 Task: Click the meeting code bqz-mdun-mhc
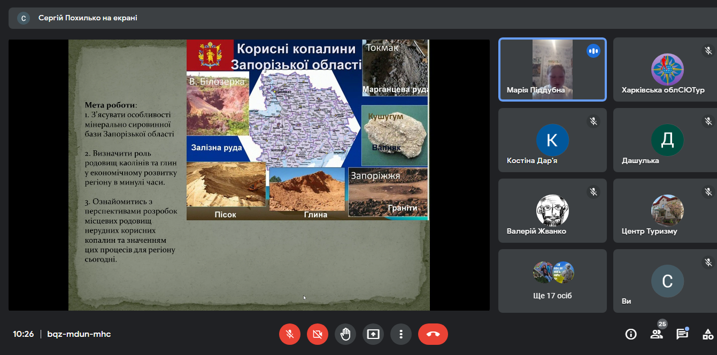(79, 334)
